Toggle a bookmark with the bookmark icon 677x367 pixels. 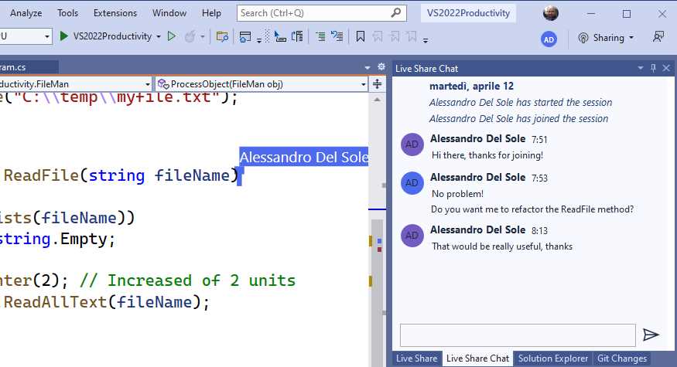click(x=360, y=36)
